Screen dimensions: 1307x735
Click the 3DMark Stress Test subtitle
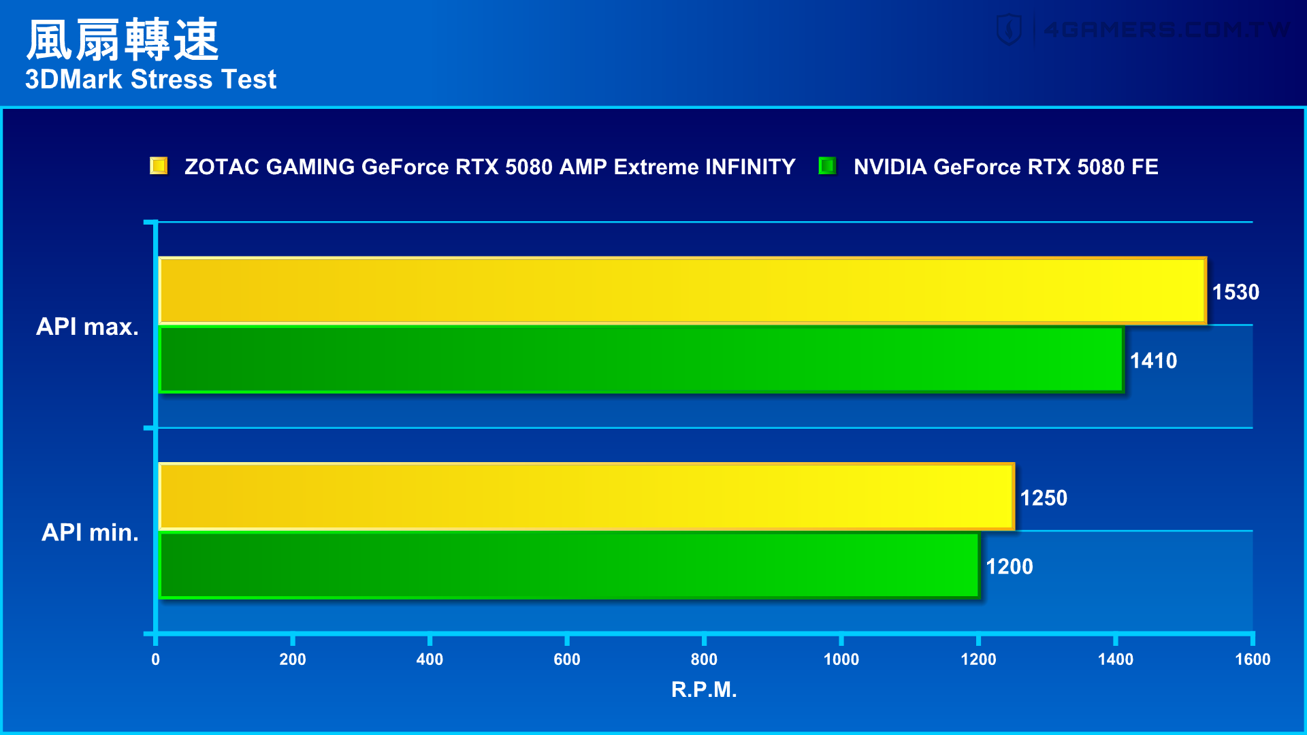(x=150, y=80)
